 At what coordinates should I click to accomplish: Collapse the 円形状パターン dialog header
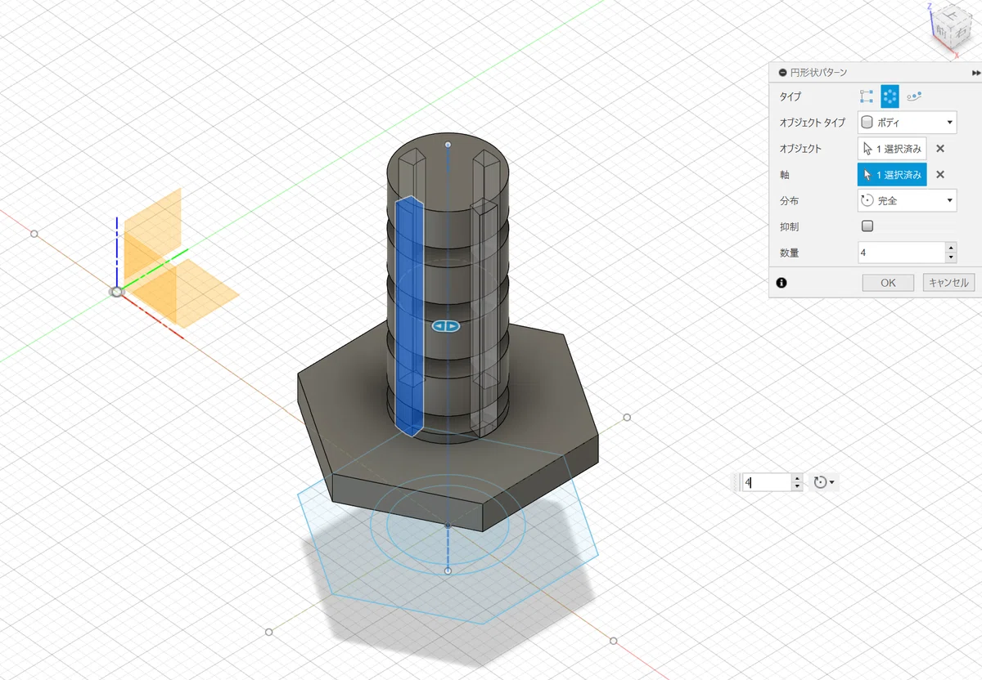pyautogui.click(x=783, y=72)
